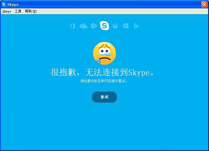The height and width of the screenshot is (151, 209).
Task: Click the Office icon in service row
Action: 73,26
